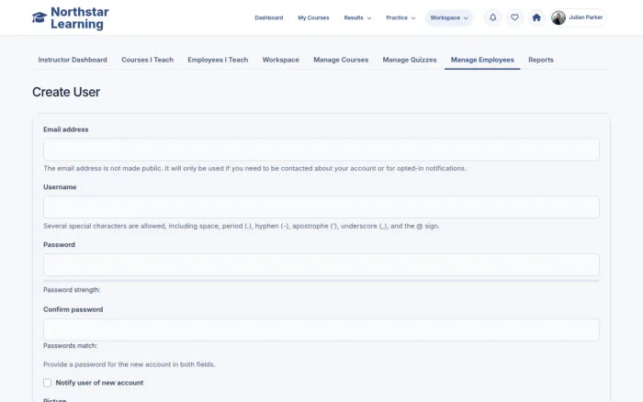Select the Password input box

coord(321,264)
